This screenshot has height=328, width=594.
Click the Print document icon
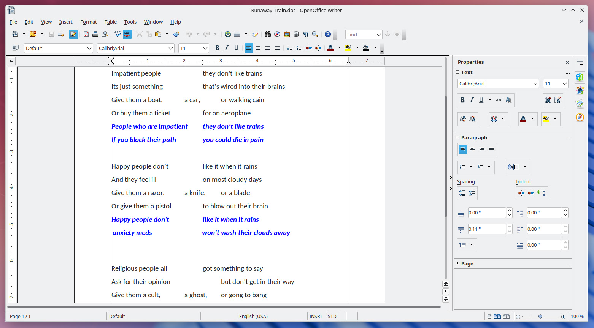[x=95, y=35]
